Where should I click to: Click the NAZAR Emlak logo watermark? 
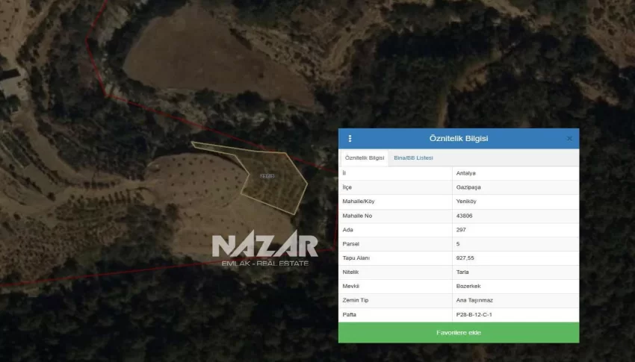(264, 249)
